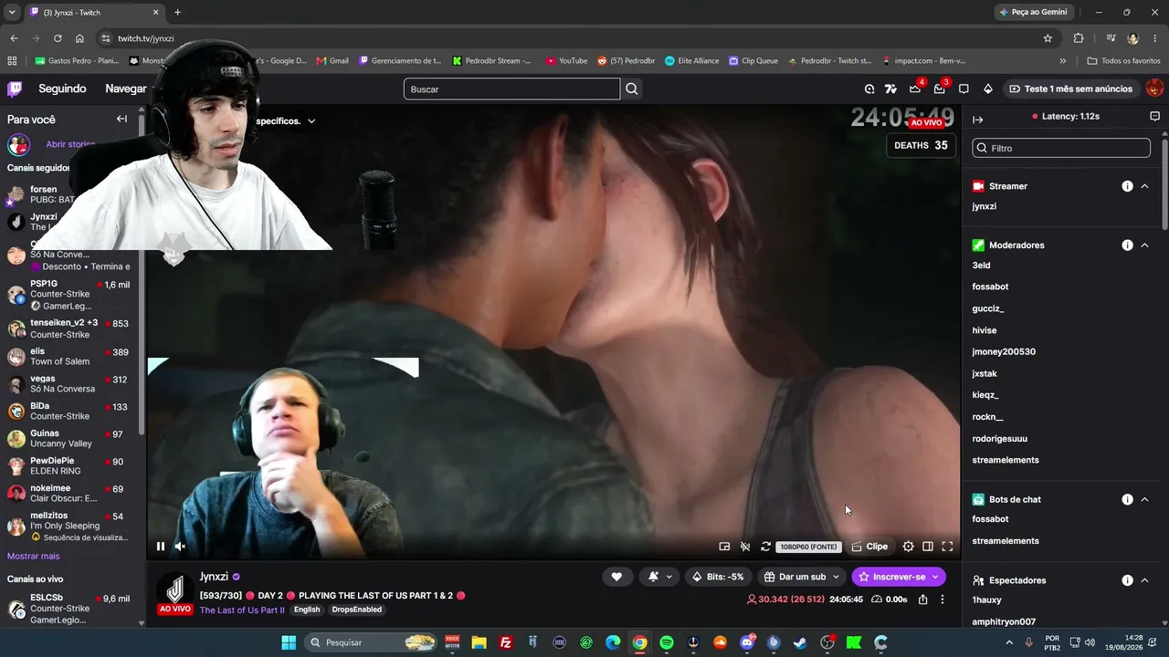Image resolution: width=1169 pixels, height=657 pixels.
Task: Click the reload stream icon in the player
Action: point(765,547)
